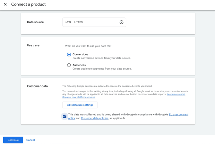Open the HTTPS data source field
The width and height of the screenshot is (215, 144).
click(x=94, y=22)
